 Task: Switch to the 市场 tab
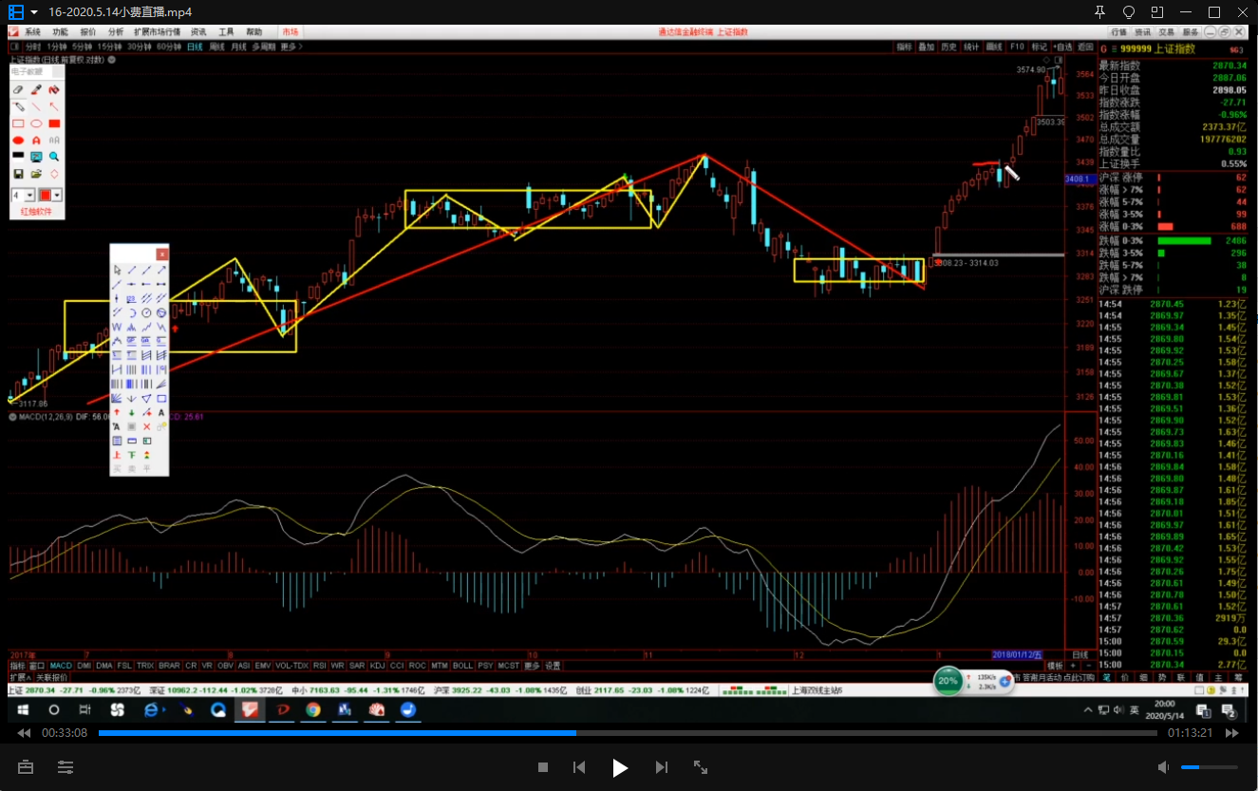290,32
